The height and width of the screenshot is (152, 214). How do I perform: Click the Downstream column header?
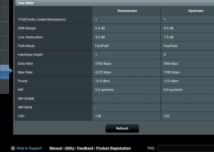[x=127, y=11]
